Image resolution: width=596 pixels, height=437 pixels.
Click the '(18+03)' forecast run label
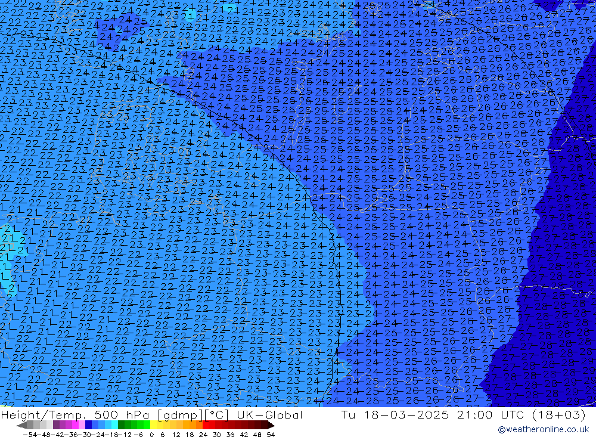558,414
